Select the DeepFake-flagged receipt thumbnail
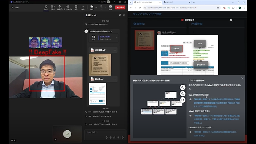Viewport: 256px width, 144px height. pos(144,40)
